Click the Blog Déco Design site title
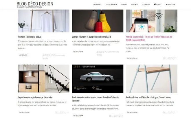This screenshot has height=118, width=191. pos(35,4)
